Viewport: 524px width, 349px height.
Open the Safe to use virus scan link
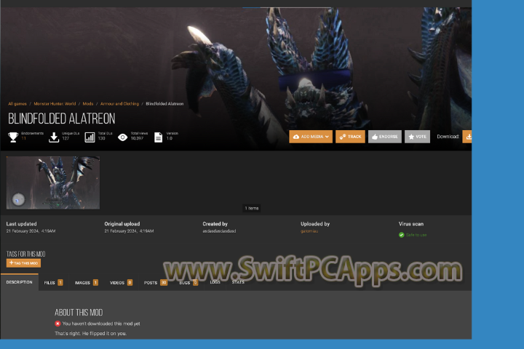click(x=416, y=235)
